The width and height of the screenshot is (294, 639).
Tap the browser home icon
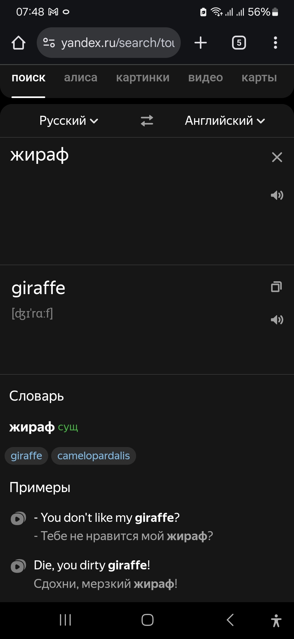(19, 43)
